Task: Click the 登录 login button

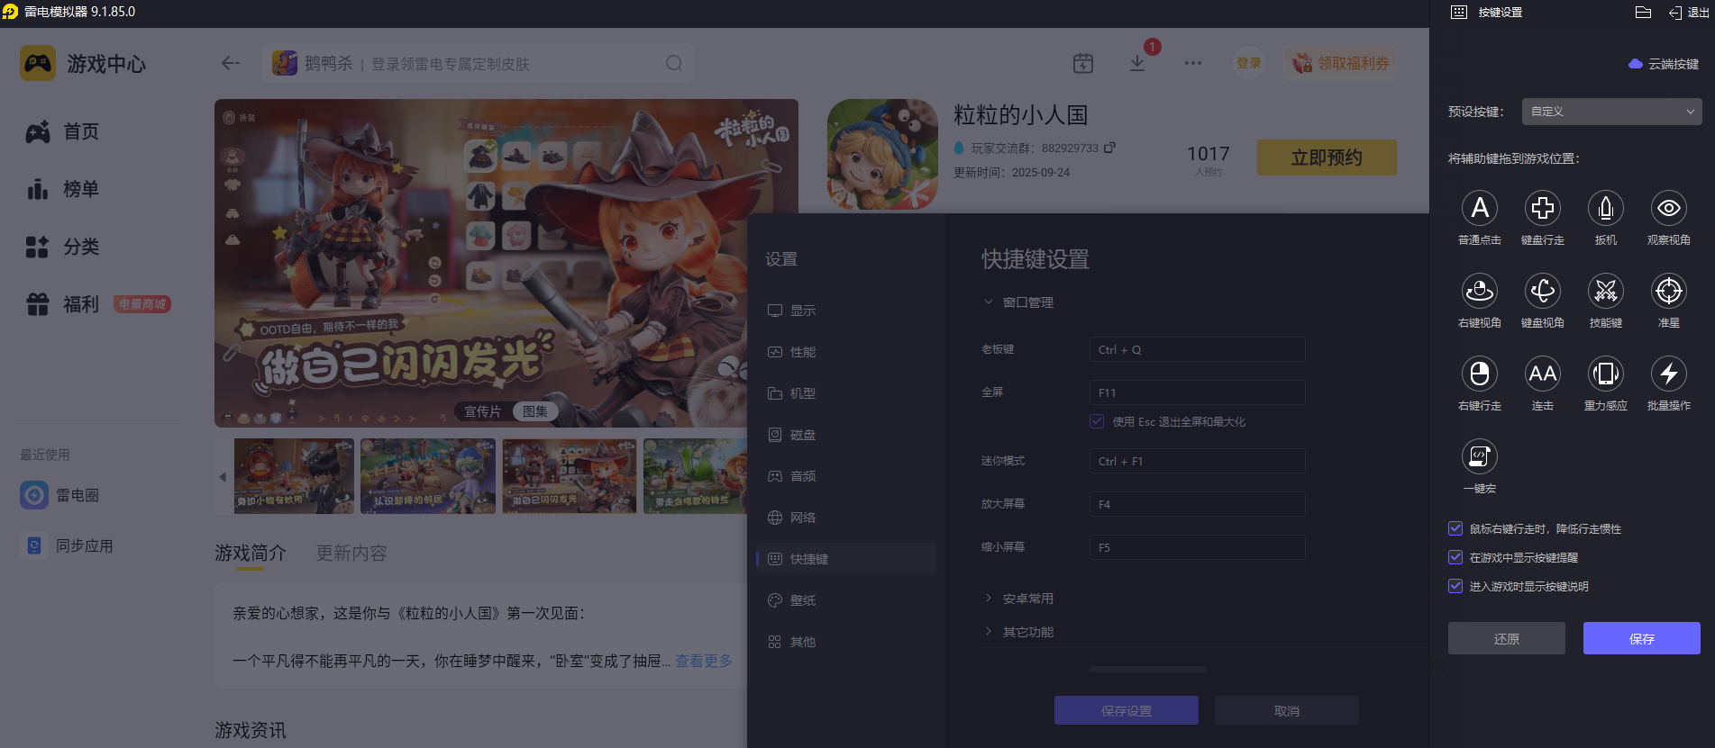Action: [x=1248, y=63]
